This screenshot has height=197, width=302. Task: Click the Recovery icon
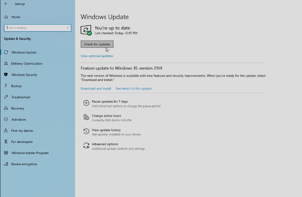[x=6, y=108]
